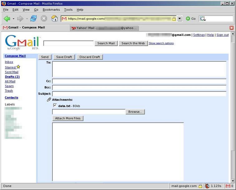Image resolution: width=236 pixels, height=190 pixels.
Task: Open the Starred messages link
Action: [10, 67]
